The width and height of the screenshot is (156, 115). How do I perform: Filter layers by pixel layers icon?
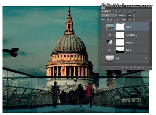pos(116,11)
